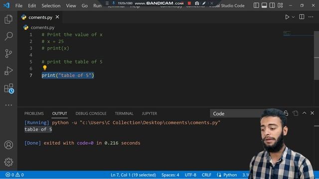This screenshot has width=319, height=179.
Task: Switch to the JUPYTER panel tab
Action: point(150,113)
